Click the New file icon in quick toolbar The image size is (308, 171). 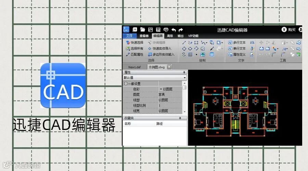coord(135,30)
